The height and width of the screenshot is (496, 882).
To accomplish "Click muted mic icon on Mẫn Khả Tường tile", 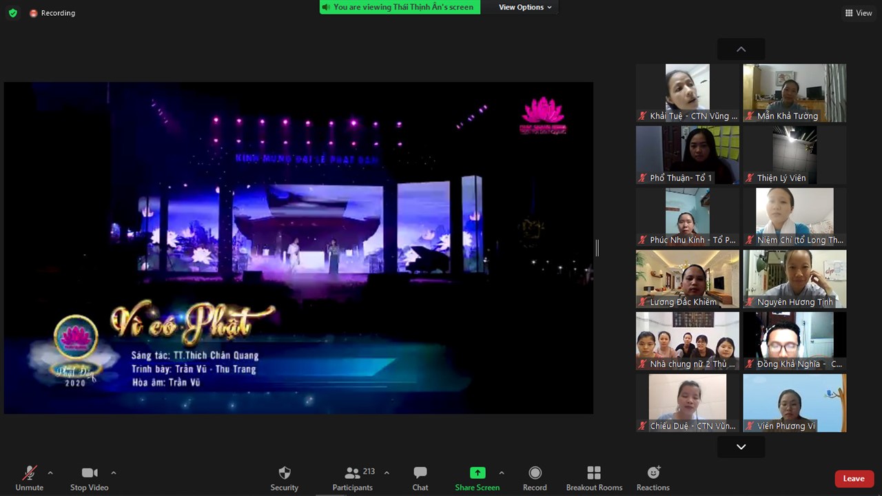I will (x=750, y=116).
